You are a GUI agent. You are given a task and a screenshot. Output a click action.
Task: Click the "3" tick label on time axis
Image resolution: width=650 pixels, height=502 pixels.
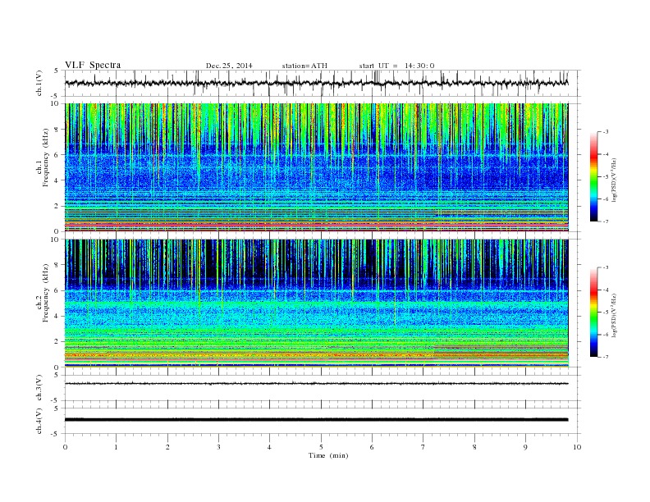[218, 447]
